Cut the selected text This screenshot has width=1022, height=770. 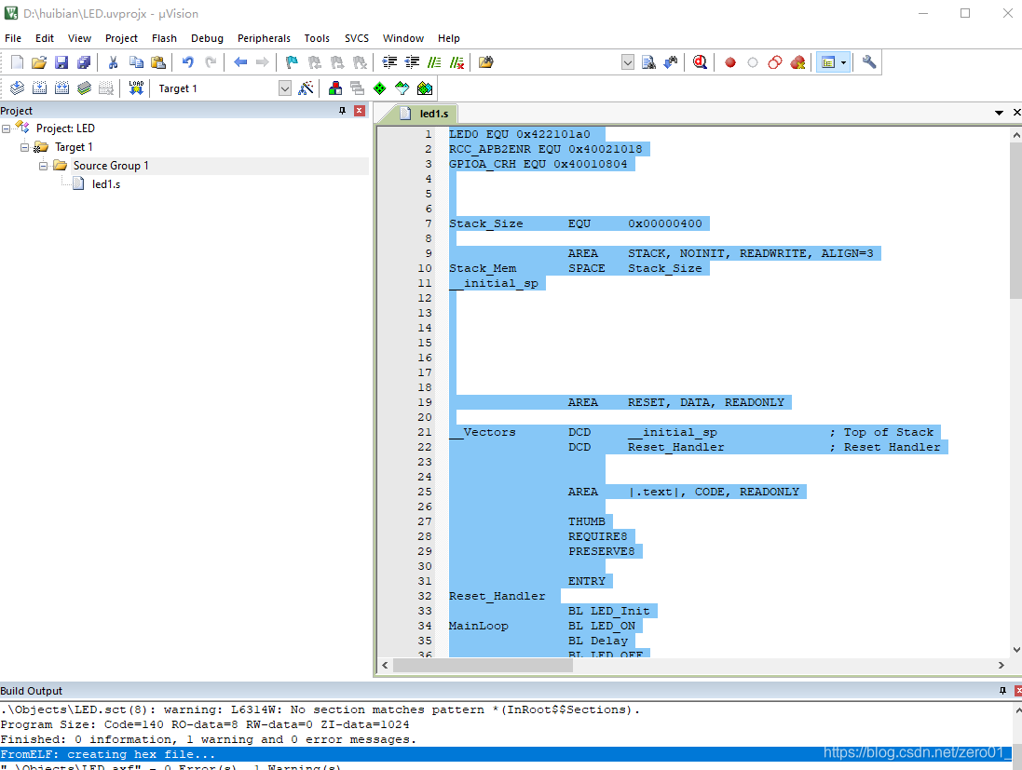tap(113, 62)
